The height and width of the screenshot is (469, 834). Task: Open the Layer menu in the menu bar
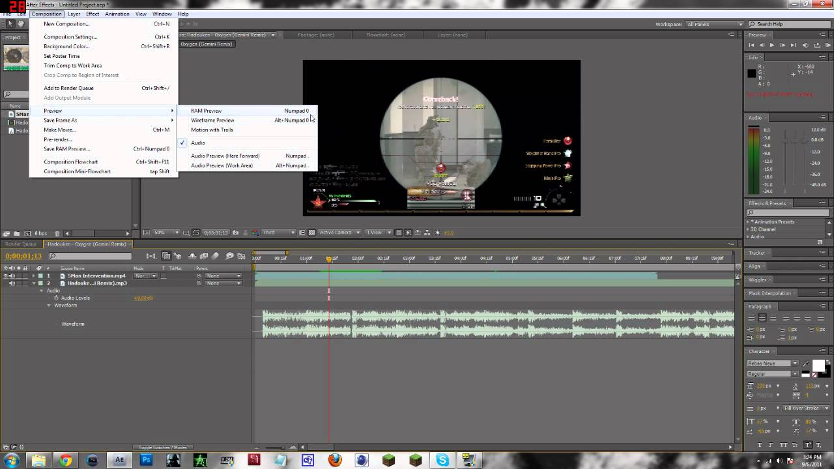(x=74, y=14)
